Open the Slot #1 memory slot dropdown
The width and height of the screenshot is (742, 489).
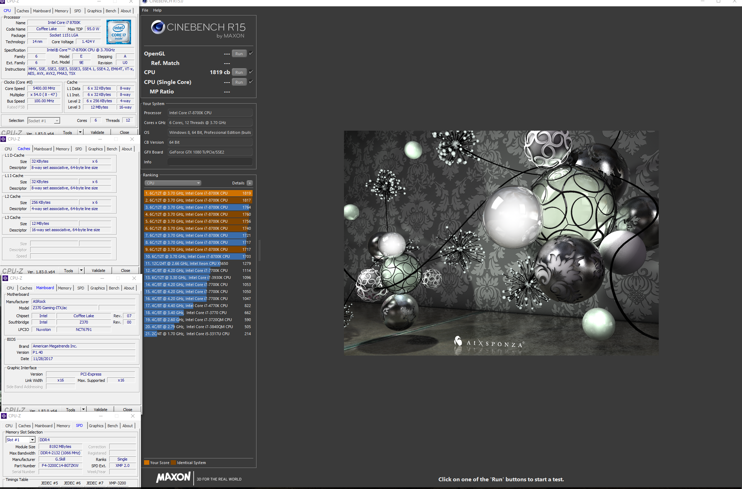coord(21,440)
